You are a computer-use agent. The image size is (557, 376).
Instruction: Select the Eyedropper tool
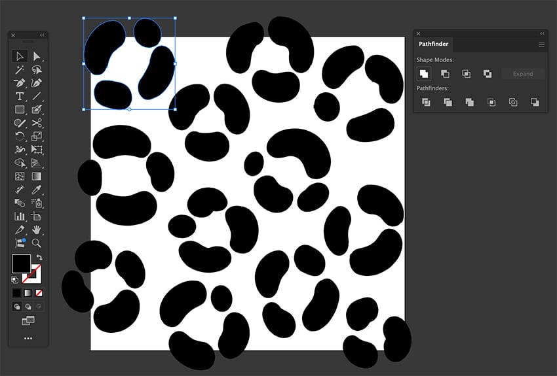tap(37, 190)
